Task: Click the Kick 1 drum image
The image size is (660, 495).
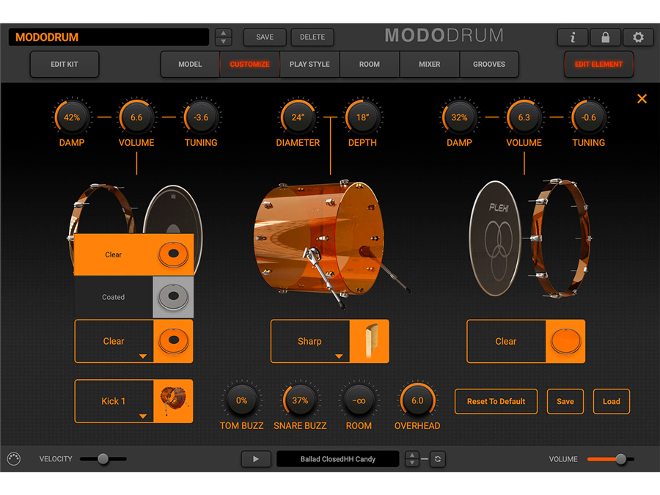Action: (173, 401)
